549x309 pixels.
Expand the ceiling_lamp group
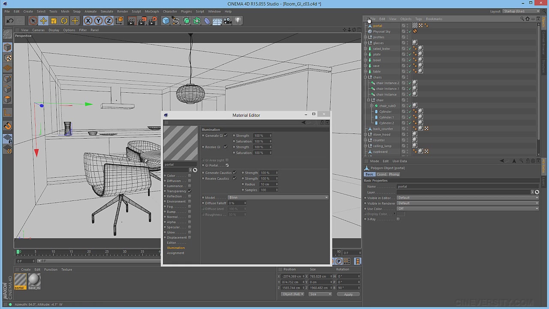point(365,146)
